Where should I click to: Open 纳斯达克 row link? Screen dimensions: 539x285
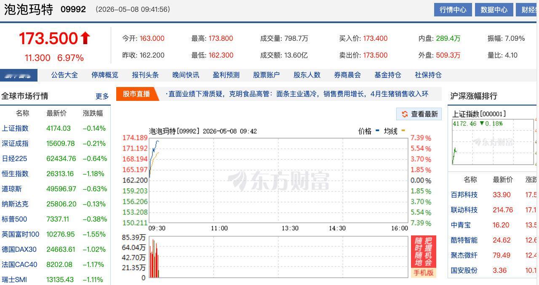pos(15,204)
